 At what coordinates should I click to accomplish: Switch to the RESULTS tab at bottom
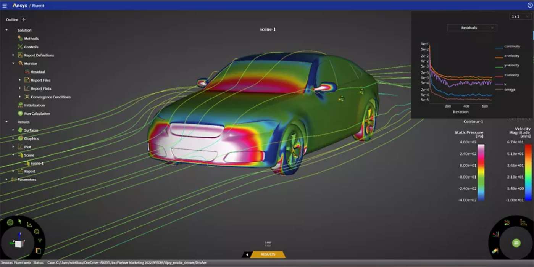(268, 254)
